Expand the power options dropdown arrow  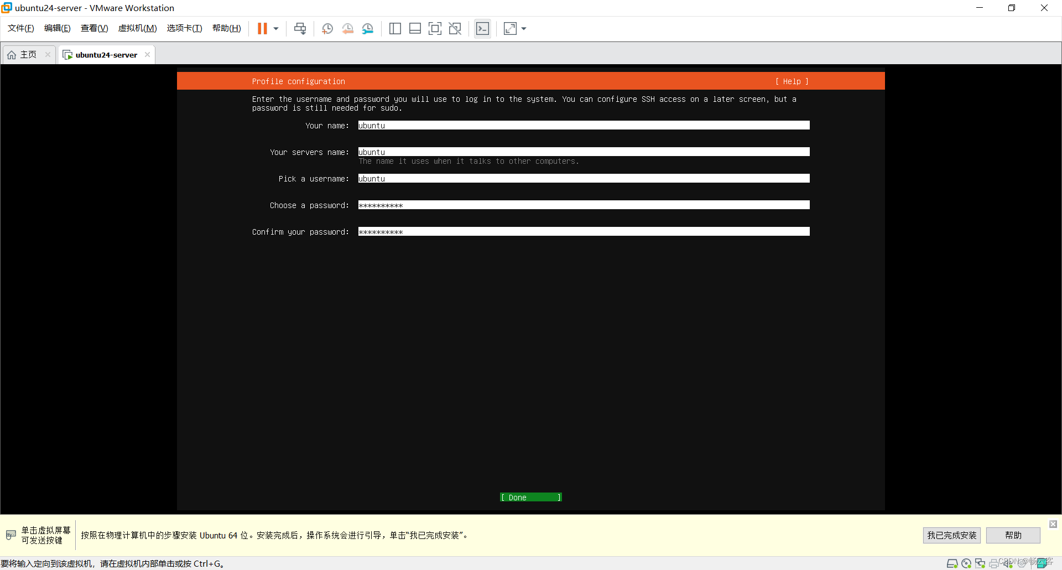coord(276,29)
